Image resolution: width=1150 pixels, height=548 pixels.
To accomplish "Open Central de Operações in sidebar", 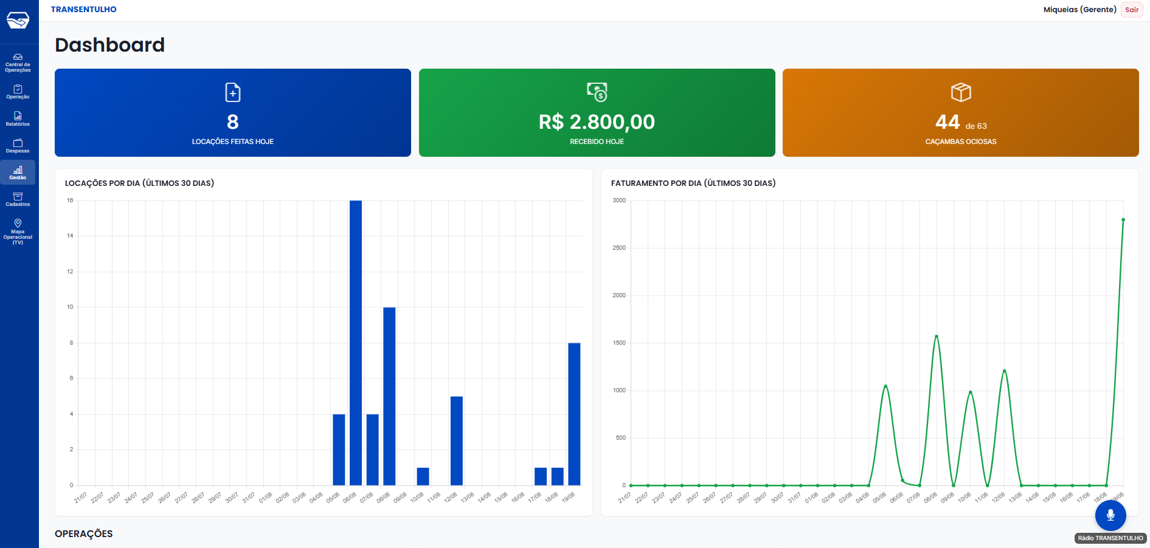I will point(18,63).
